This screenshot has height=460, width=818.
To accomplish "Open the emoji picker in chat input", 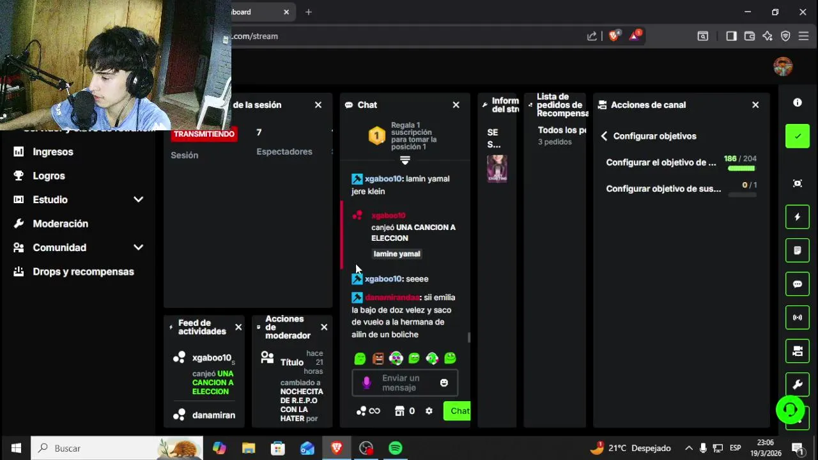I will pyautogui.click(x=444, y=383).
